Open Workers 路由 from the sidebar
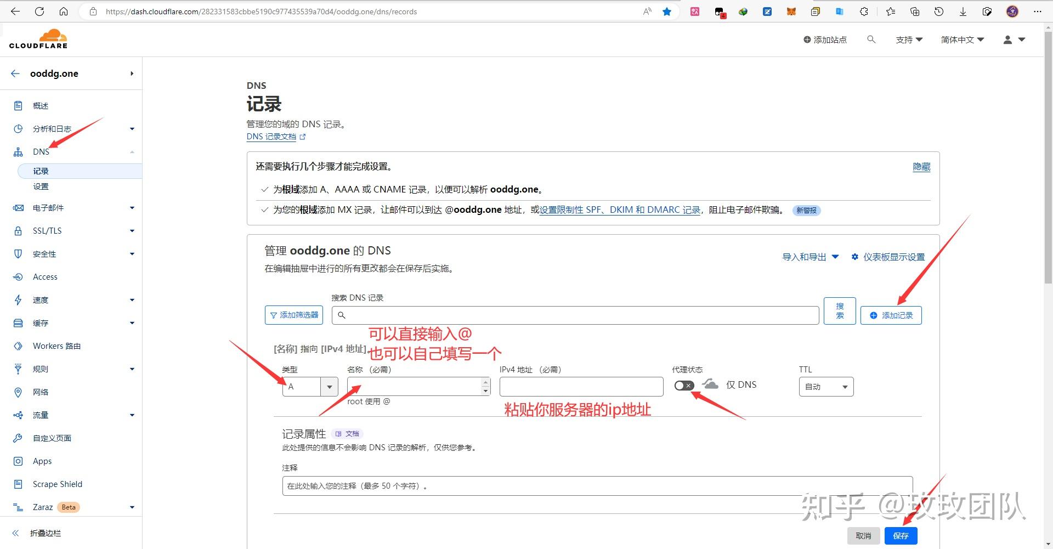This screenshot has width=1053, height=549. [57, 346]
